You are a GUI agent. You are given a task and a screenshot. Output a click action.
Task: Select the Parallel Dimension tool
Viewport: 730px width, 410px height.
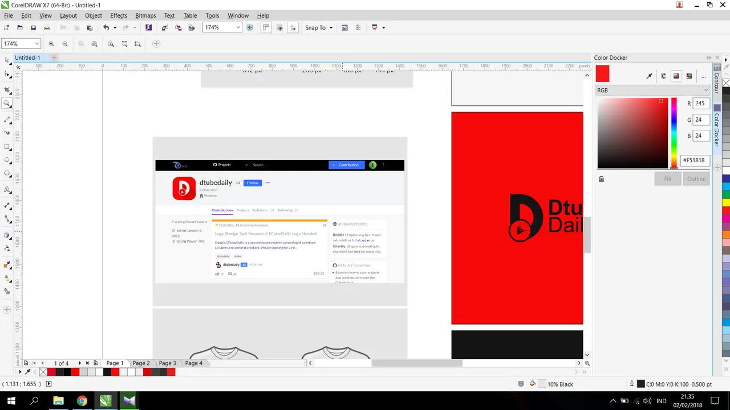click(x=7, y=205)
